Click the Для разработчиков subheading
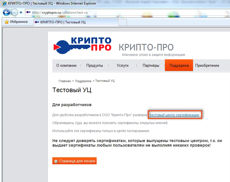The height and width of the screenshot is (182, 230). tap(72, 105)
